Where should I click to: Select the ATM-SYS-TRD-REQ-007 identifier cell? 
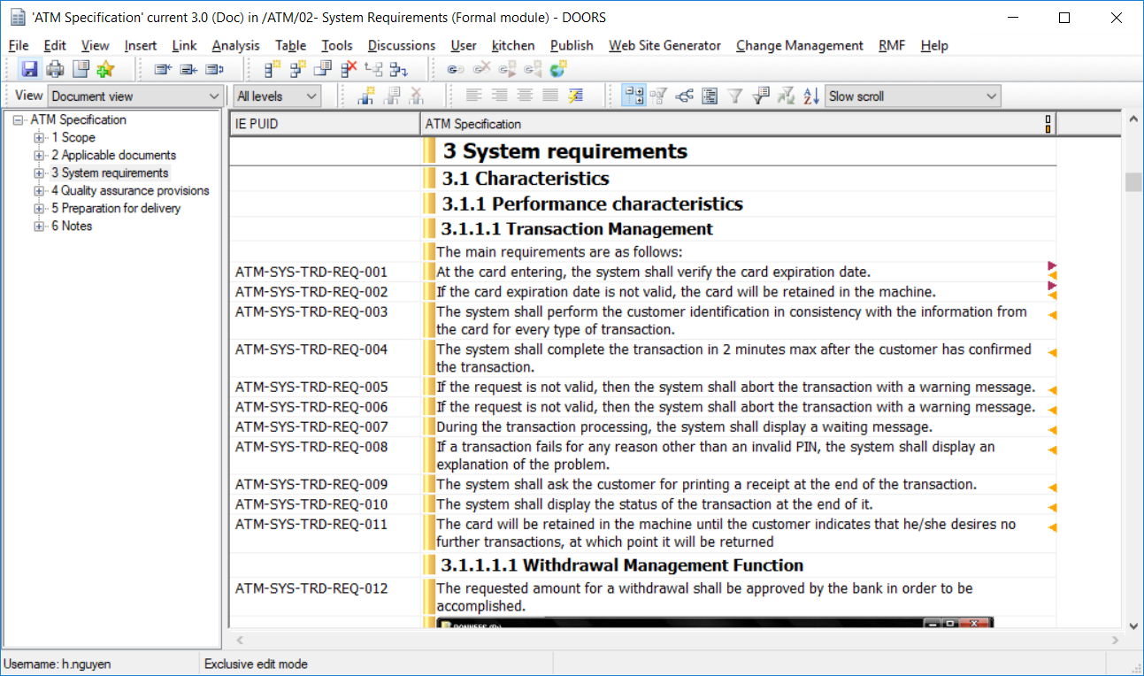[325, 427]
